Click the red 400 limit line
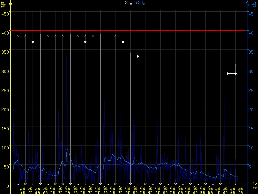The width and height of the screenshot is (258, 194). point(129,31)
